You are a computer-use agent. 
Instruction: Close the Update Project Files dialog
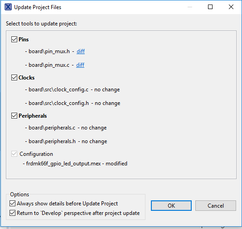(231, 7)
